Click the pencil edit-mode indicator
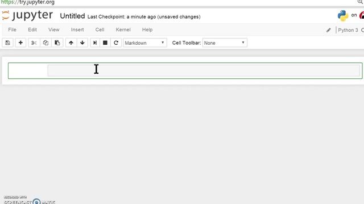The image size is (364, 204). [328, 30]
